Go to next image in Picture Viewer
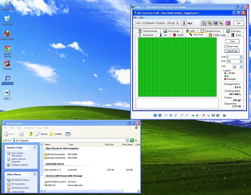Image resolution: width=251 pixels, height=195 pixels. tap(160, 115)
